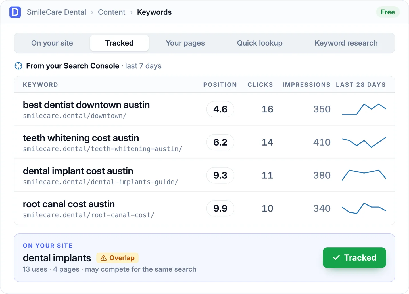Sort by the CLICKS column header
Image resolution: width=409 pixels, height=294 pixels.
click(x=260, y=85)
